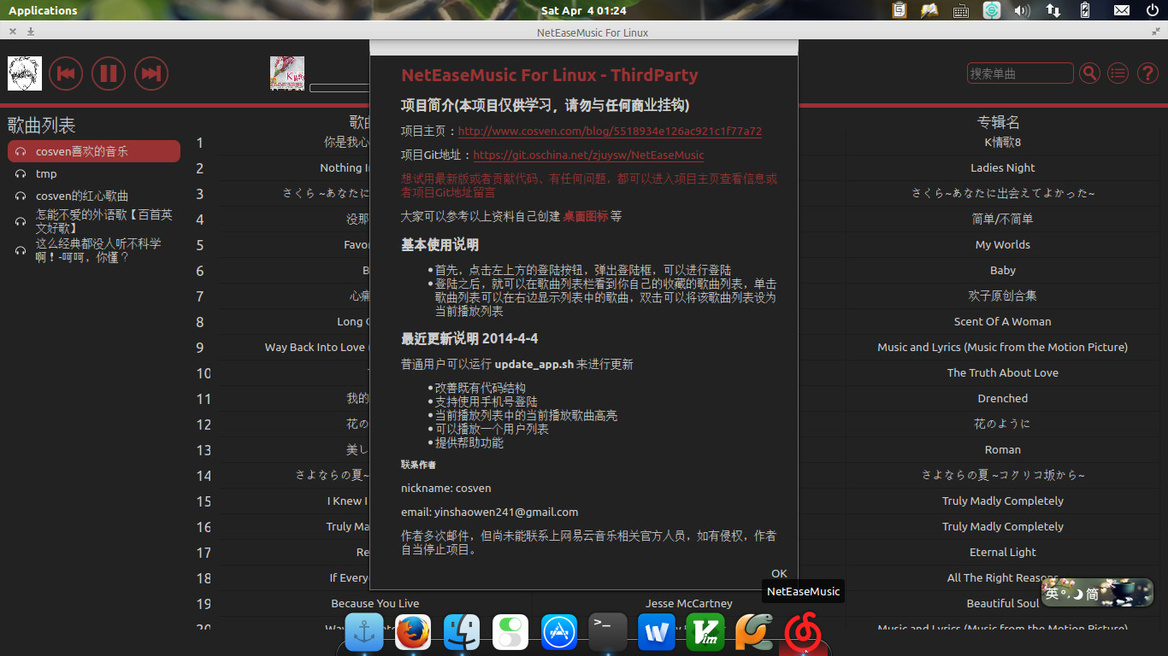Click album 欢子原创合集

click(x=1002, y=296)
